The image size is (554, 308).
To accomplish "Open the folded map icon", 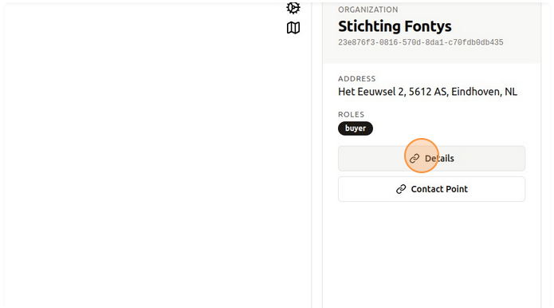I will point(293,28).
